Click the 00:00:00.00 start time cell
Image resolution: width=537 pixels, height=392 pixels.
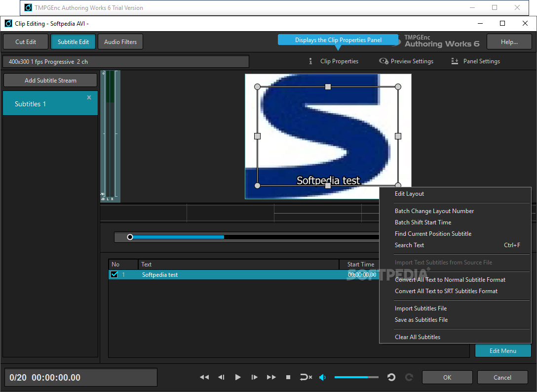[x=362, y=275]
